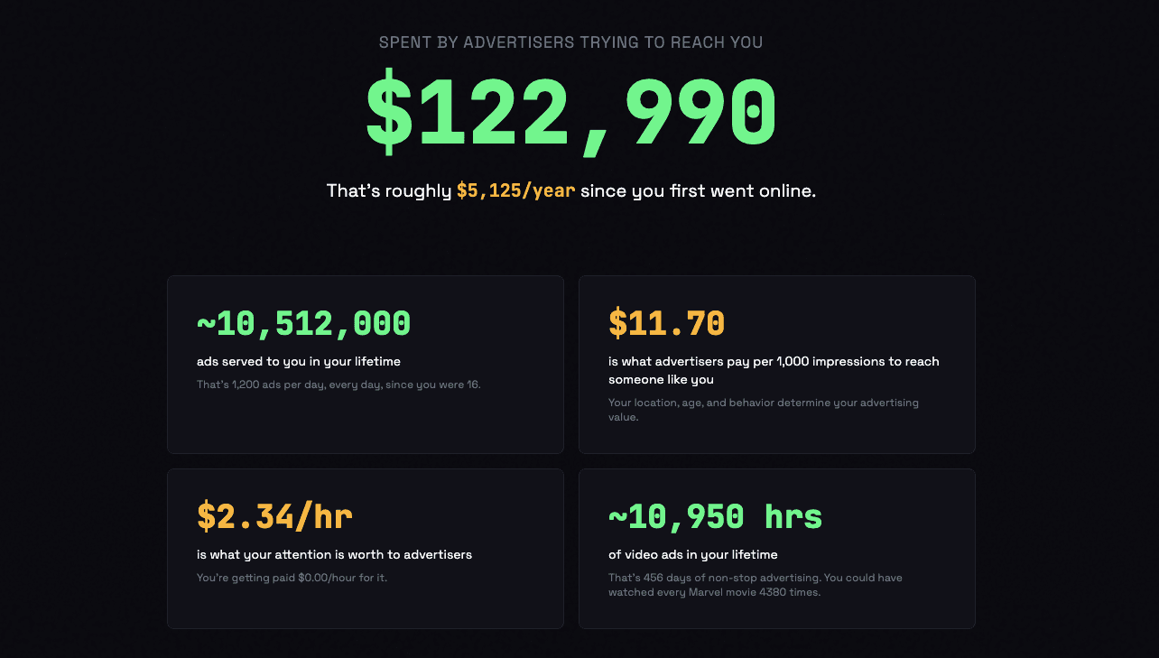Click the "every Marvel movie 4380 times" line
This screenshot has width=1159, height=658.
[714, 593]
